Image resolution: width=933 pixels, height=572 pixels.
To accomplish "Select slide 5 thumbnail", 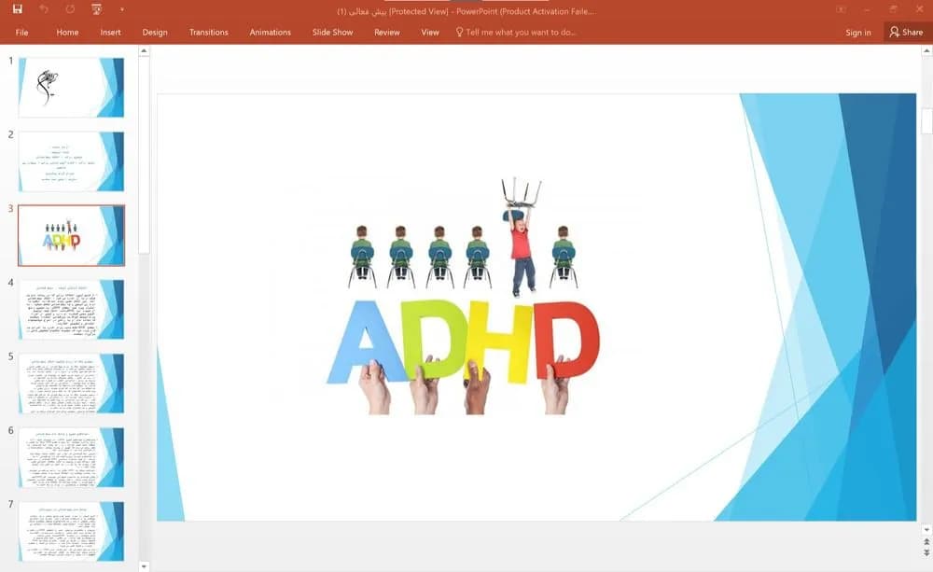I will coord(72,384).
